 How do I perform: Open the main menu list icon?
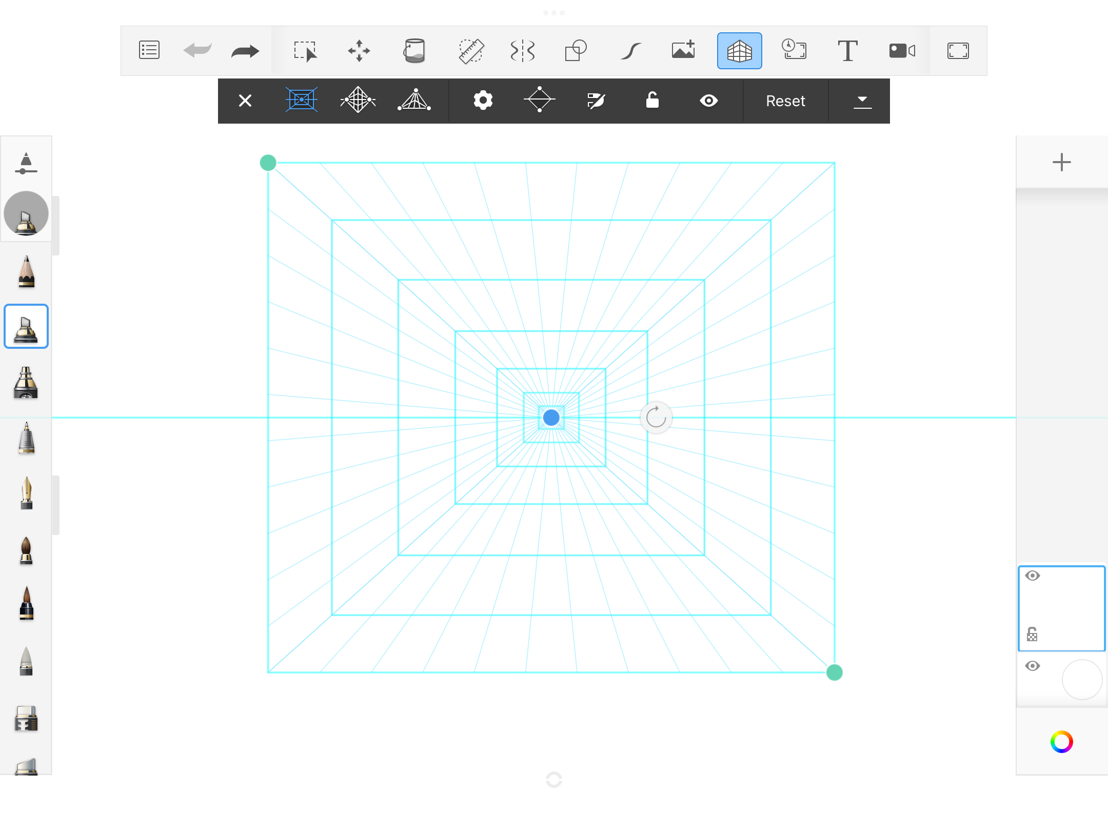coord(149,51)
